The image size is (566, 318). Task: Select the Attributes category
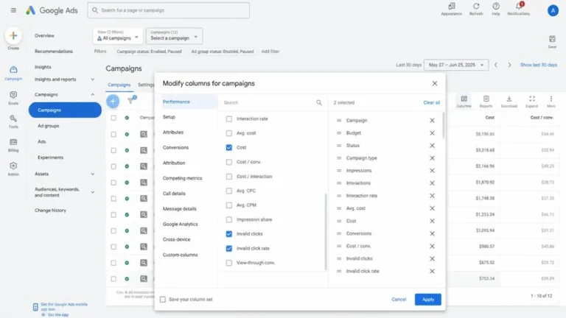point(173,132)
